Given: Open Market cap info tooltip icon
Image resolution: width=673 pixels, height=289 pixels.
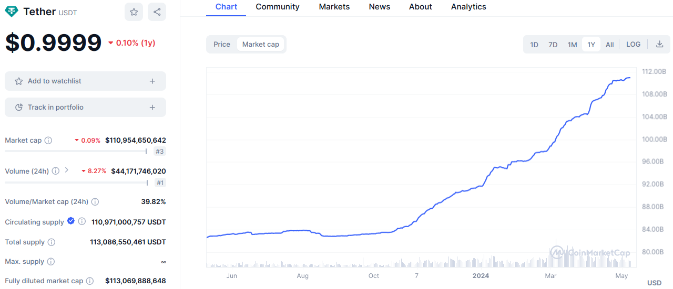Looking at the screenshot, I should point(48,141).
